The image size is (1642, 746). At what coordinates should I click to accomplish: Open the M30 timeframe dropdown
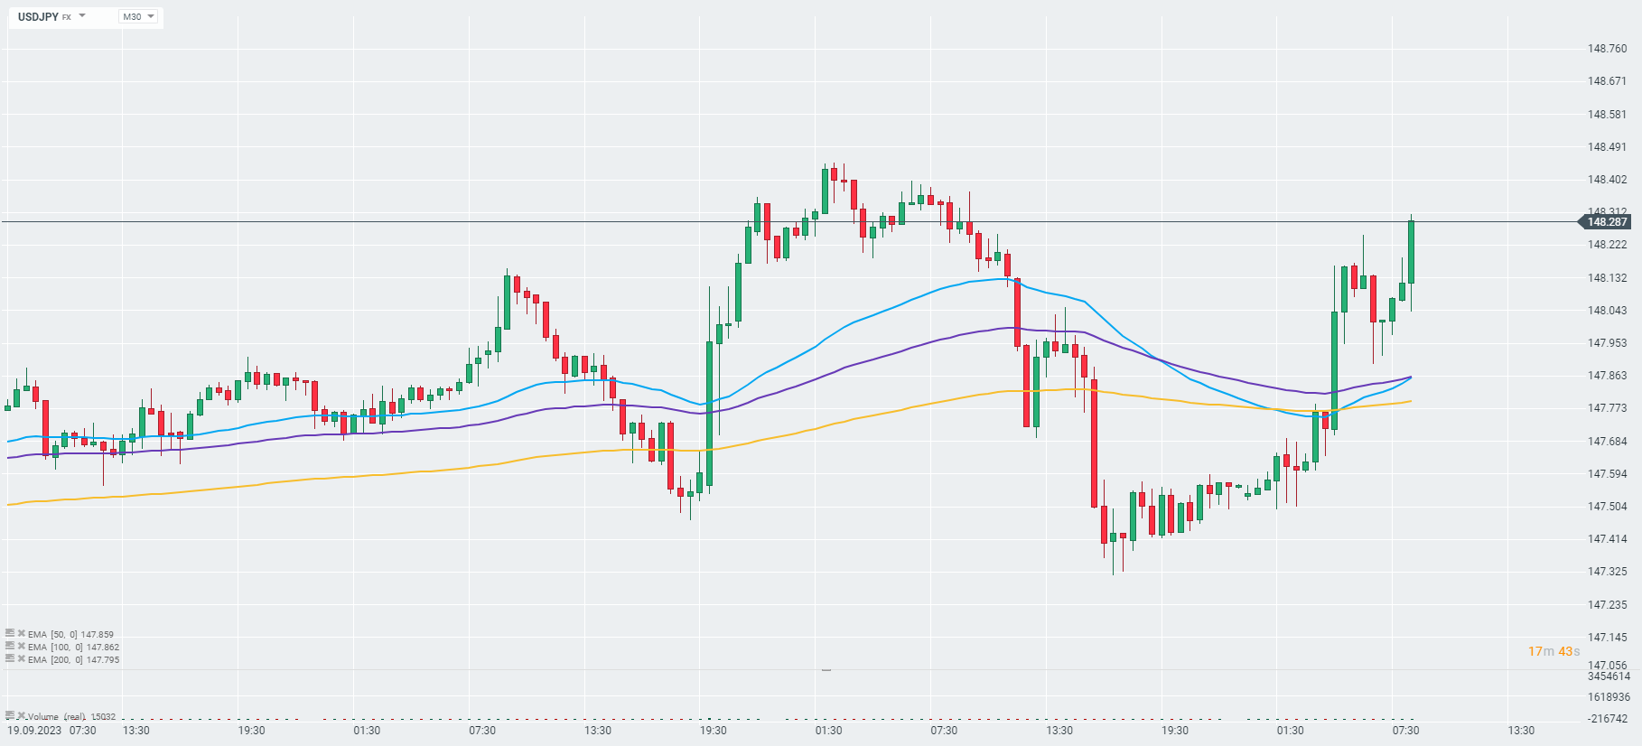pos(138,16)
